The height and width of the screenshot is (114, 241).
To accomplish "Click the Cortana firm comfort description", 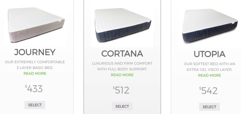I will (122, 66).
